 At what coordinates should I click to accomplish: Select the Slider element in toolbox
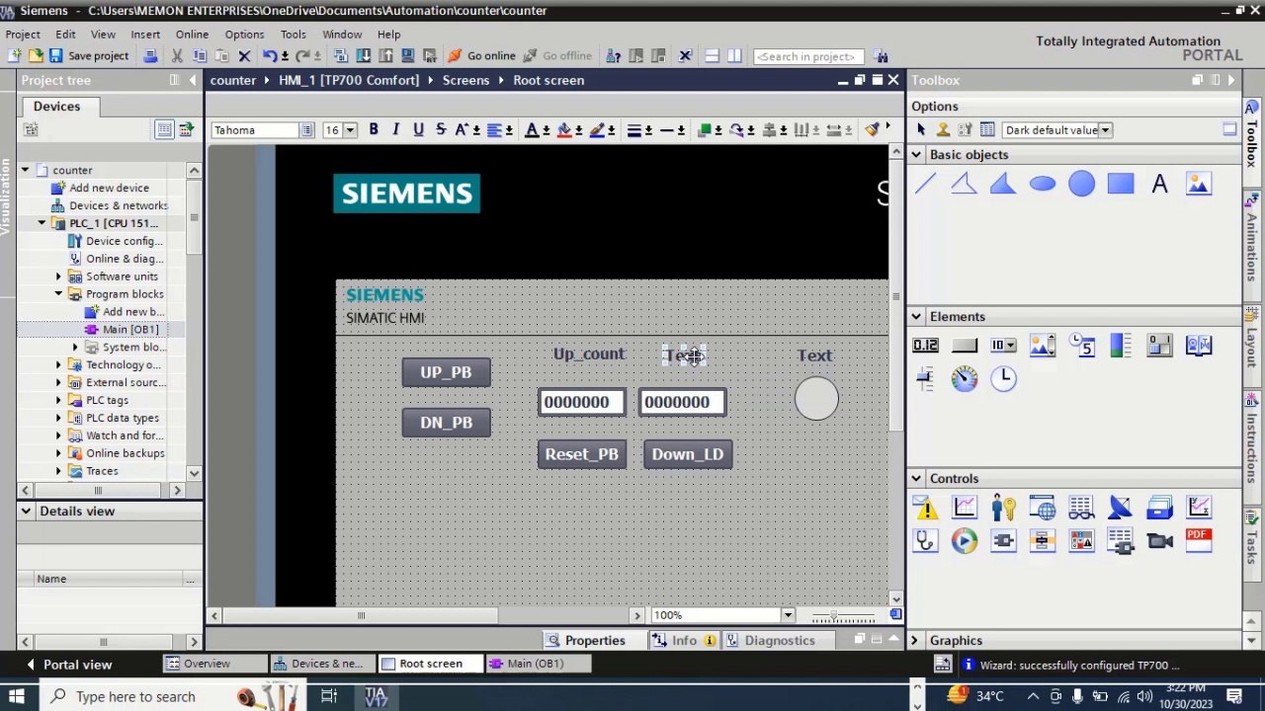pos(925,378)
